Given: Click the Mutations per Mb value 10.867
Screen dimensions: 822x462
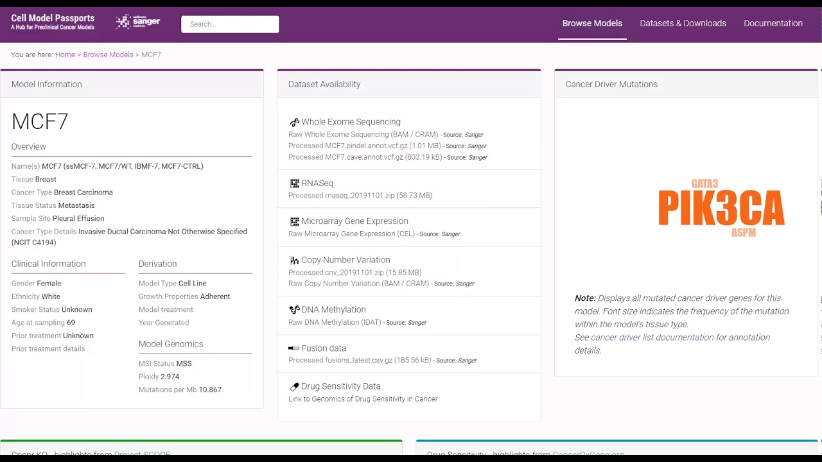Looking at the screenshot, I should (210, 390).
